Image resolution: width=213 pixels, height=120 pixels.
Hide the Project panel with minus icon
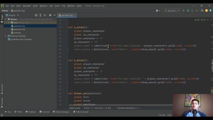(x=55, y=15)
